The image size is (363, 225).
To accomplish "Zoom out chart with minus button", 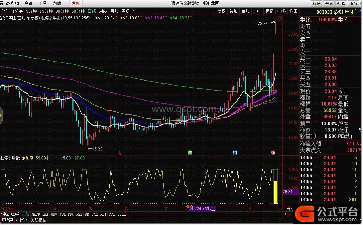I will pos(290,214).
